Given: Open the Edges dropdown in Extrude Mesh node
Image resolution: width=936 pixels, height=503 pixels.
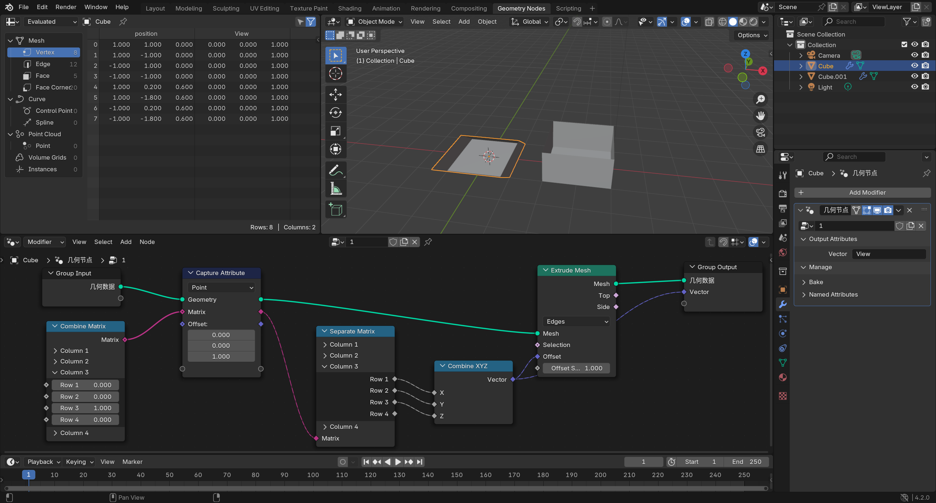Looking at the screenshot, I should [x=576, y=321].
